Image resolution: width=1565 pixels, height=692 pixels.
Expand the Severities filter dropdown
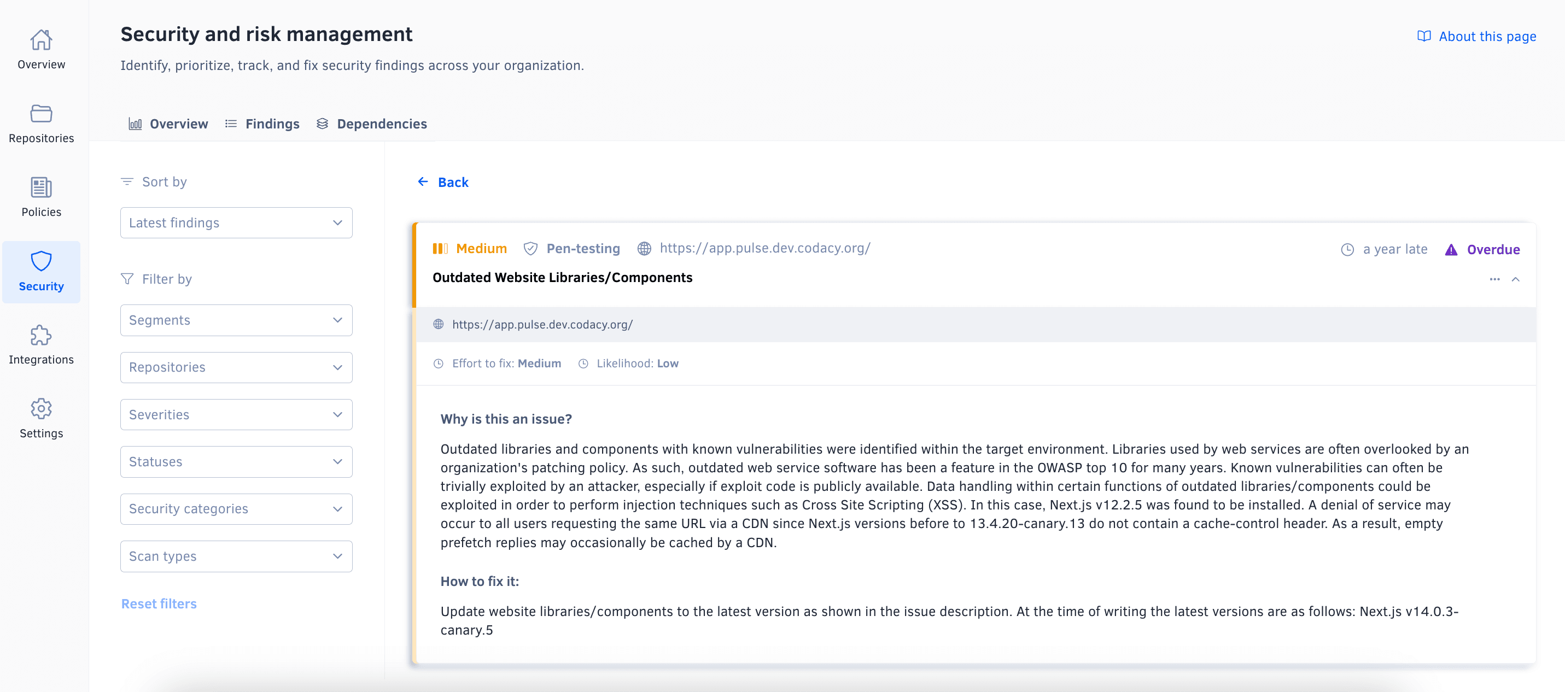(236, 414)
